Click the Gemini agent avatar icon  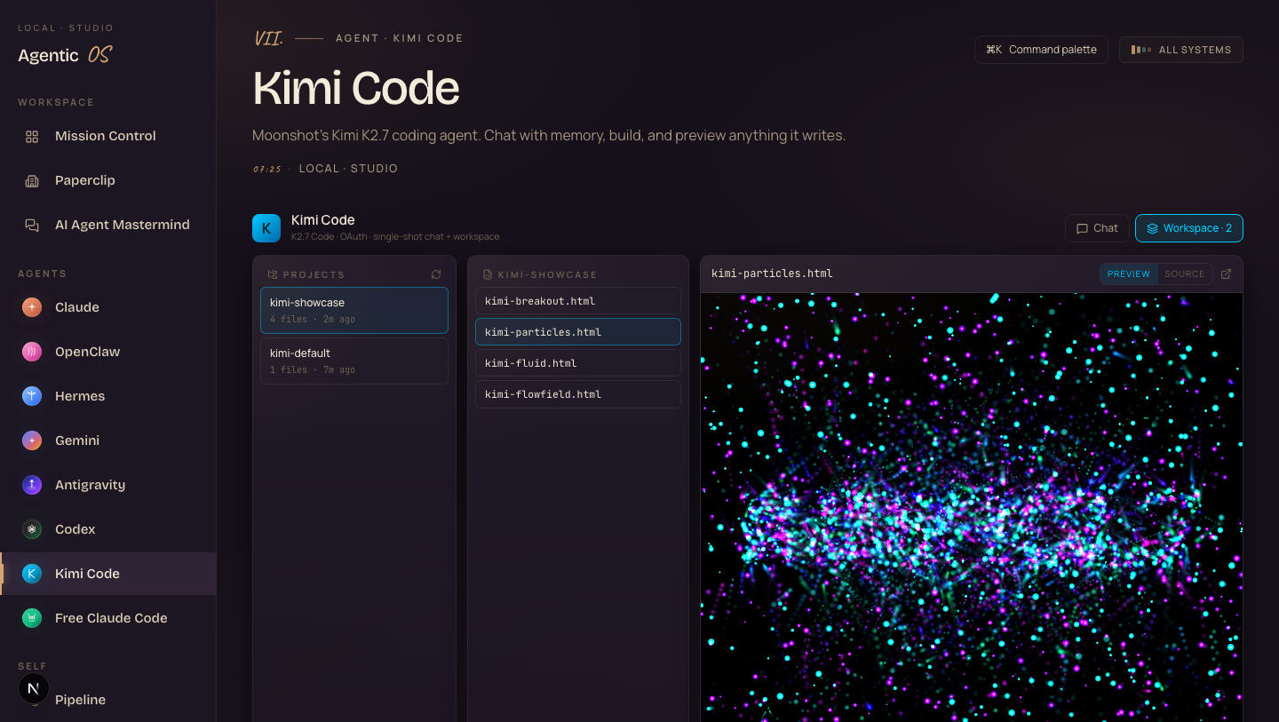32,440
